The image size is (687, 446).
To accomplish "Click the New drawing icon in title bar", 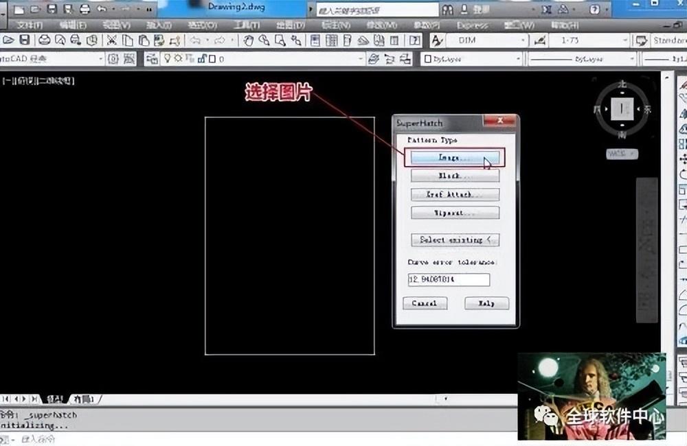I will tap(18, 9).
